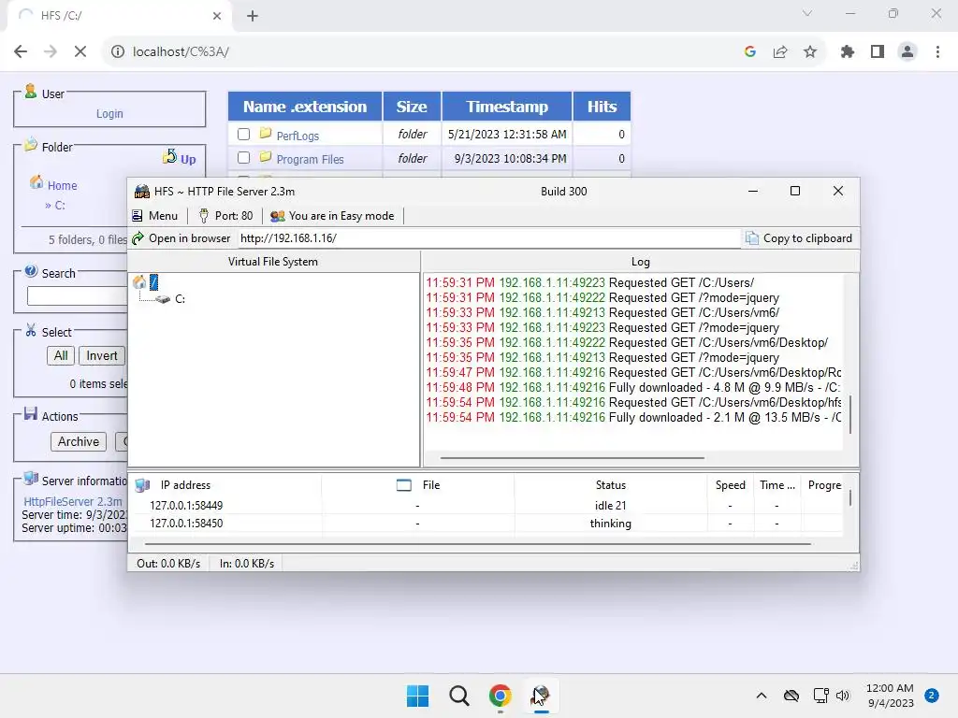Sort by Hits column header
The image size is (958, 718).
(602, 107)
